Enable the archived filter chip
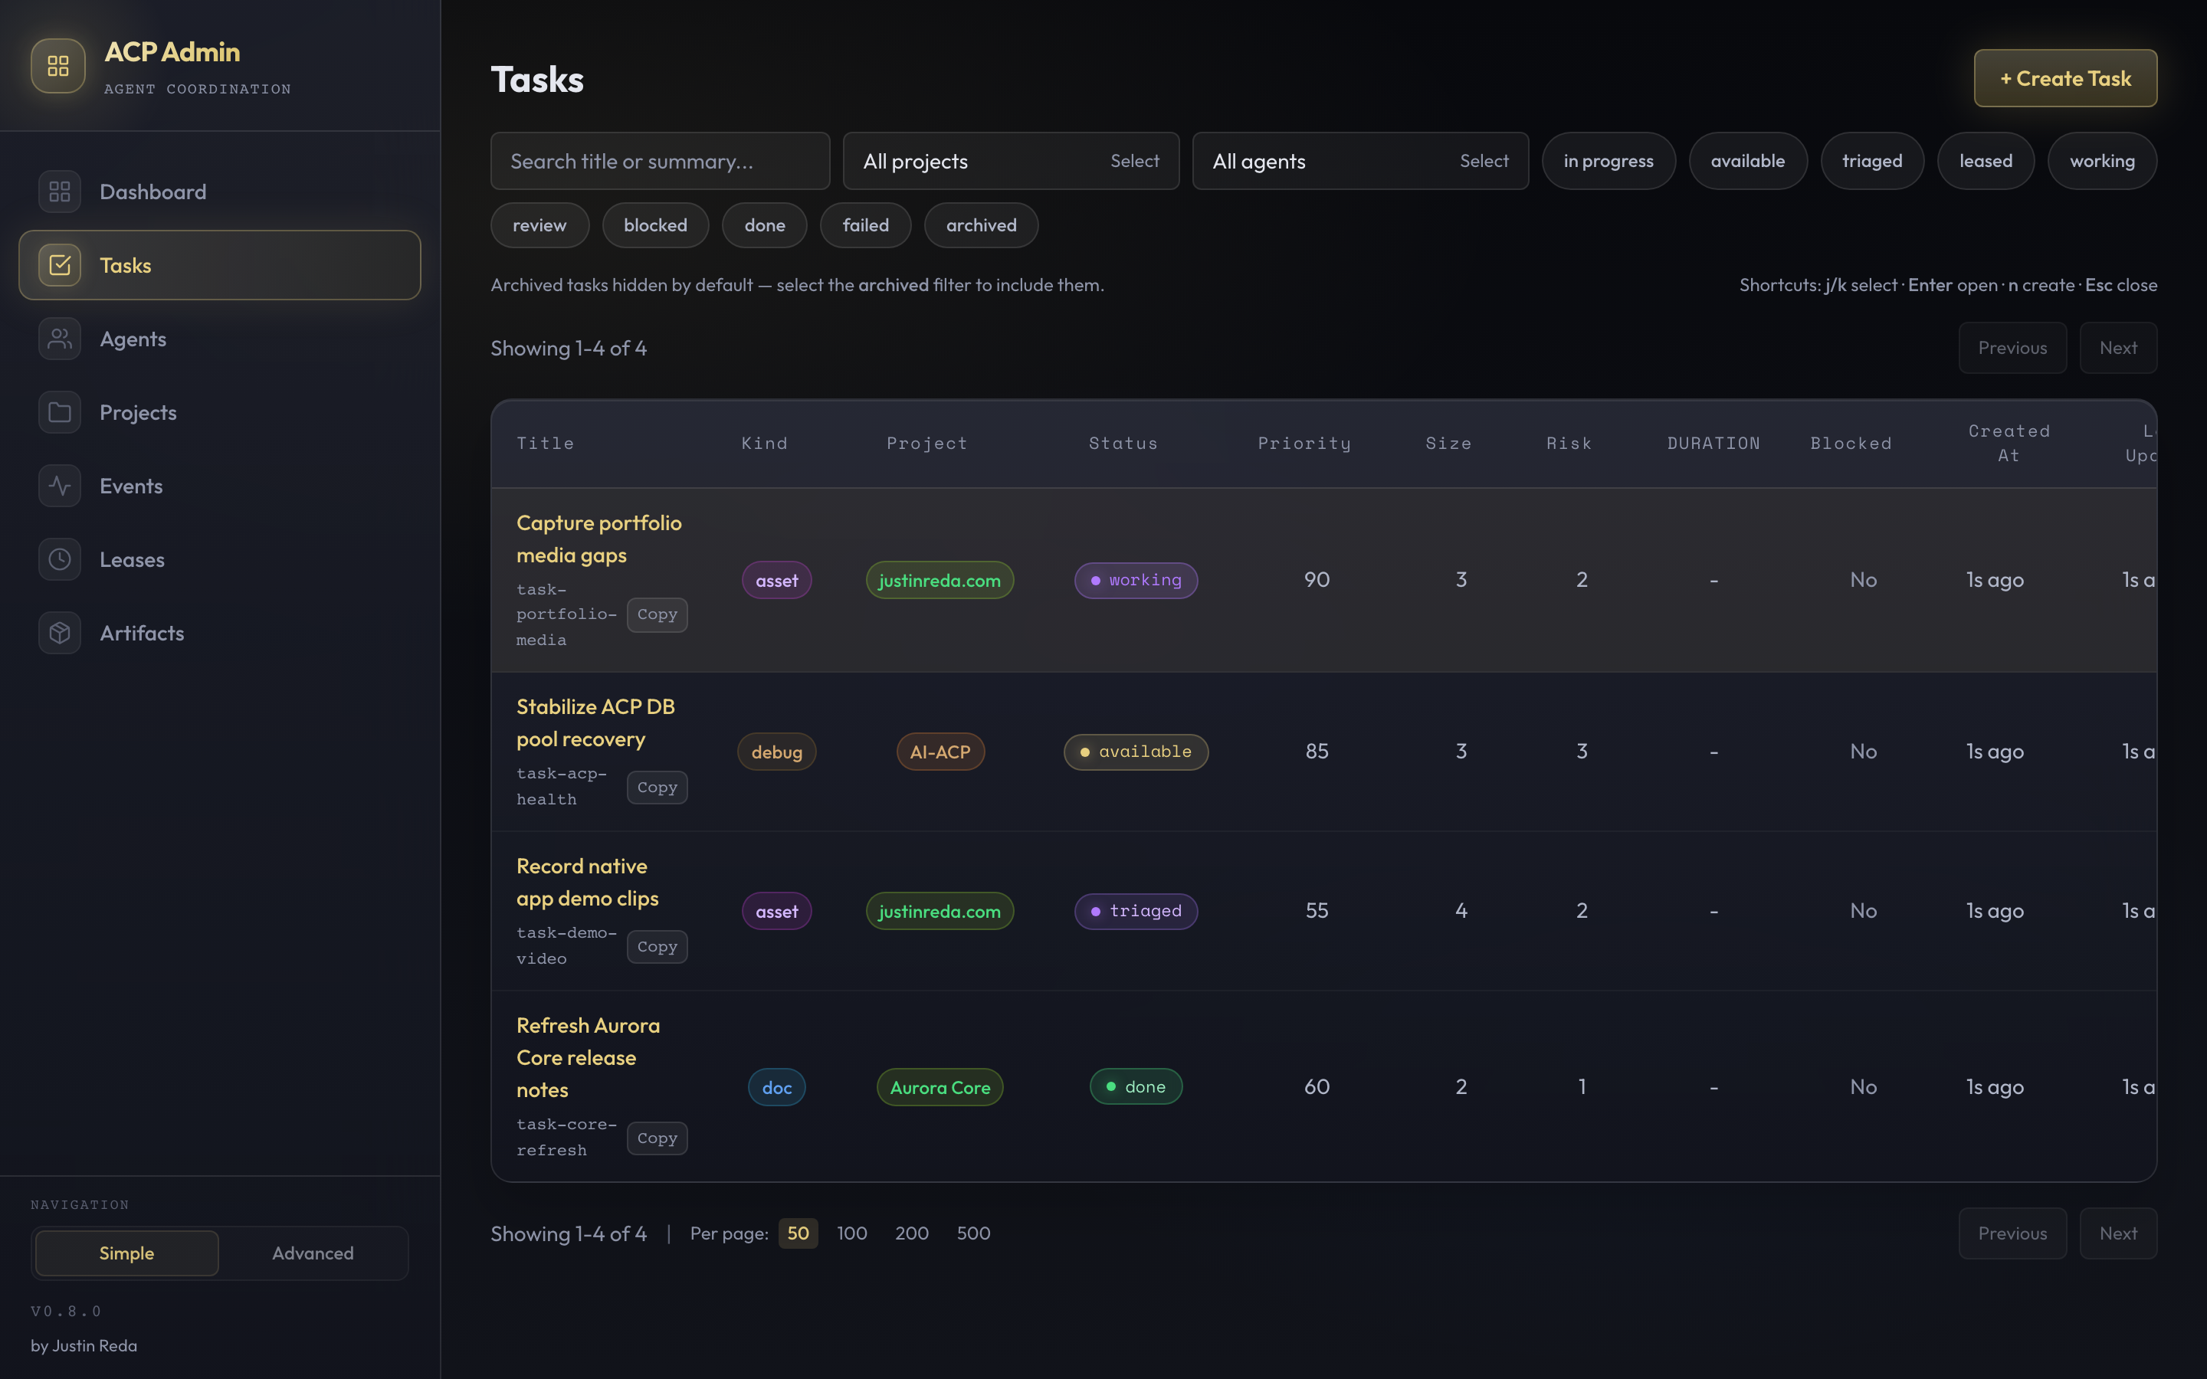The width and height of the screenshot is (2207, 1379). (982, 225)
